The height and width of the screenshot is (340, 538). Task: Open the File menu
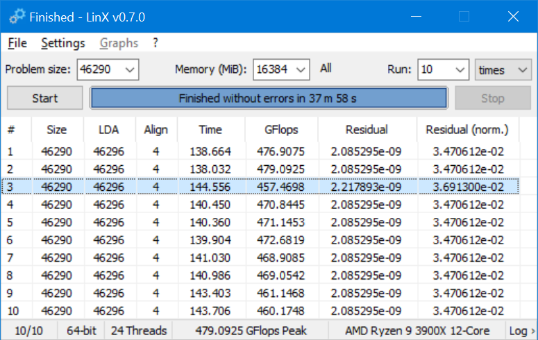click(17, 43)
